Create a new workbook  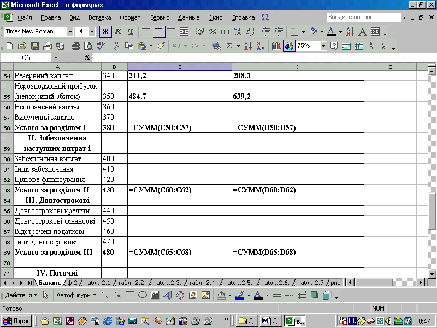point(9,46)
